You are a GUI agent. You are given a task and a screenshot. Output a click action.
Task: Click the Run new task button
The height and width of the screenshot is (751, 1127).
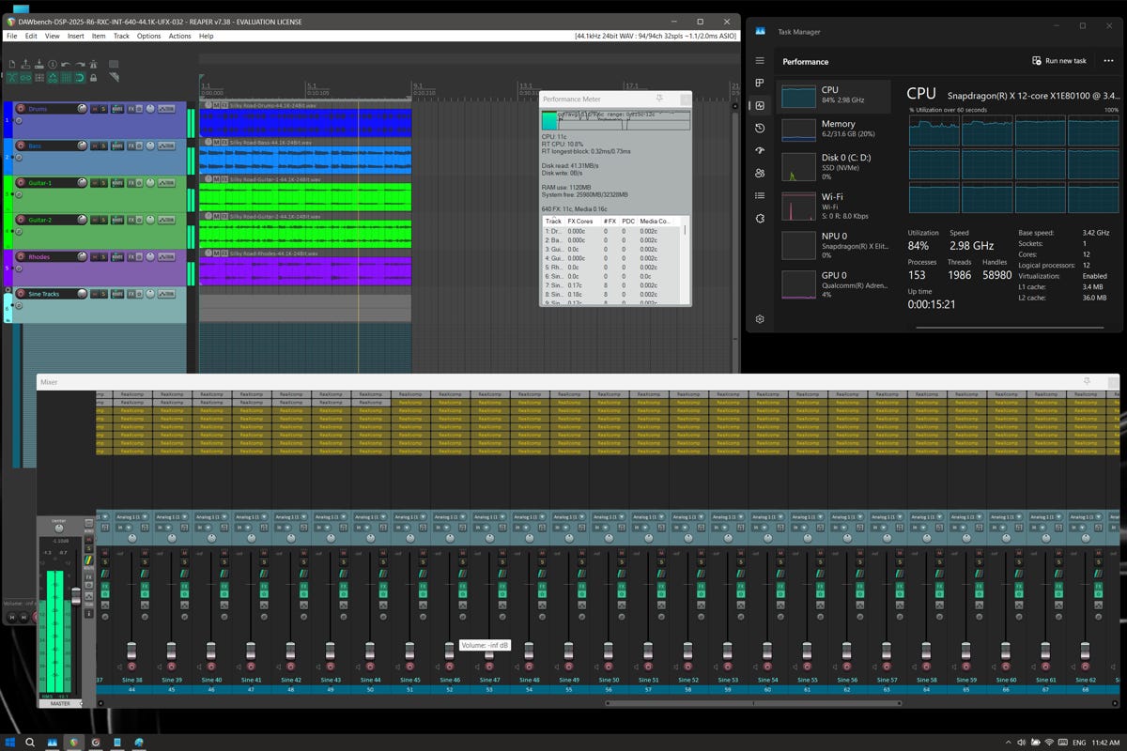click(x=1058, y=61)
